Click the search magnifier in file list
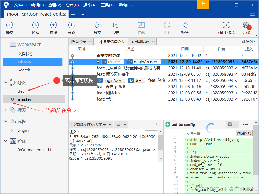 [158, 124]
